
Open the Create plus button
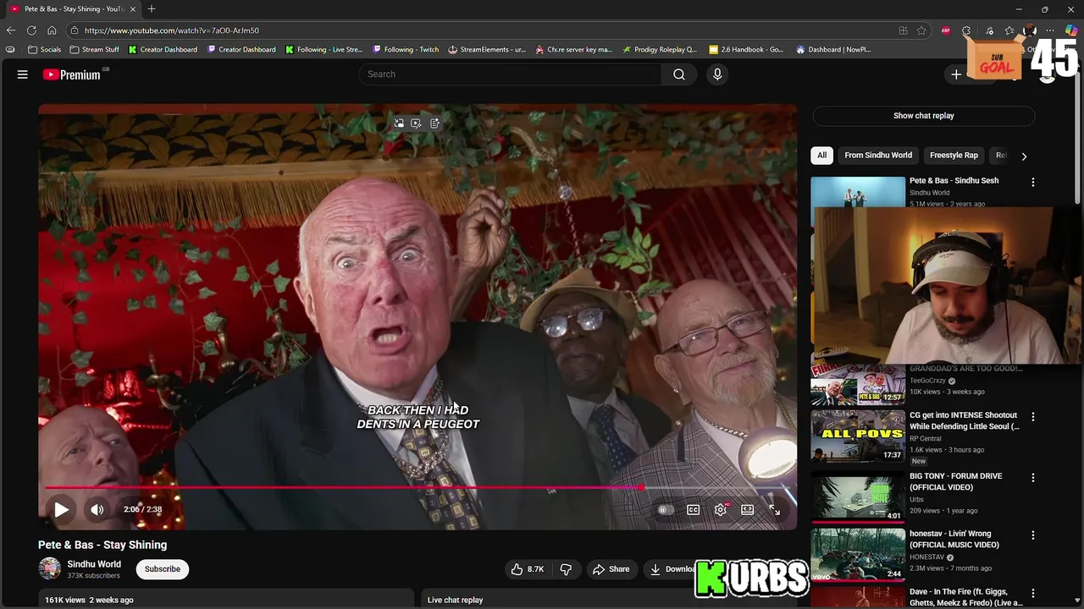956,74
